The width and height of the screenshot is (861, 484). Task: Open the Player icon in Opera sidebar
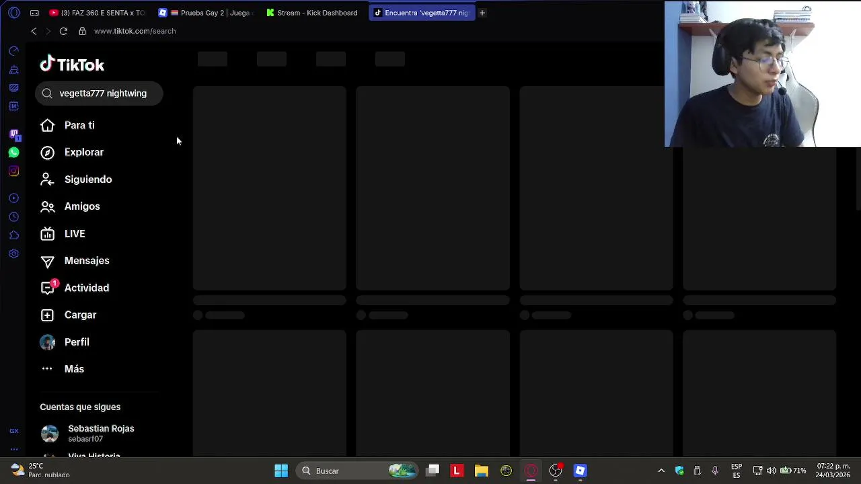(x=13, y=198)
